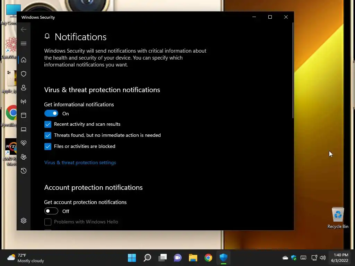Open the Home section in sidebar

tap(24, 60)
